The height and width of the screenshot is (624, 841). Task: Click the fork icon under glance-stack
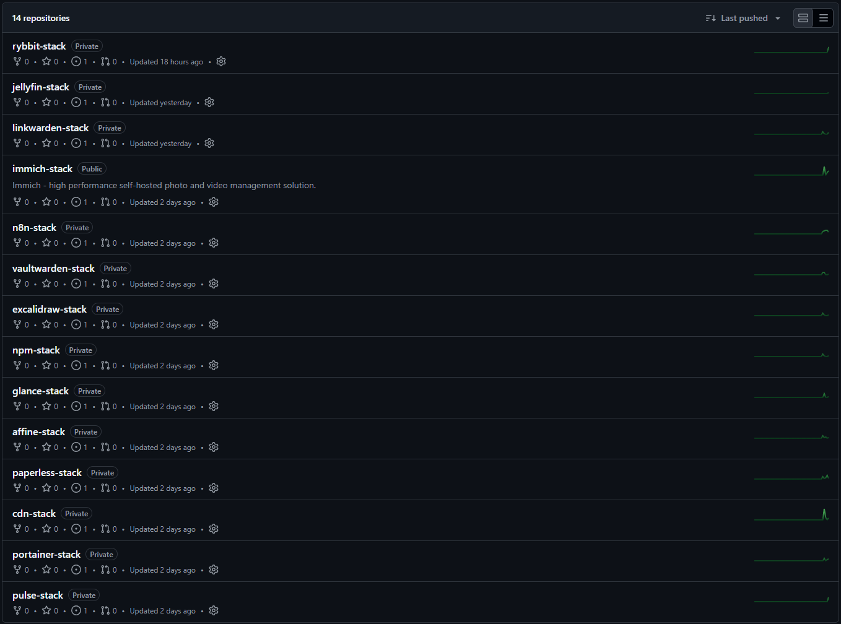pos(17,407)
